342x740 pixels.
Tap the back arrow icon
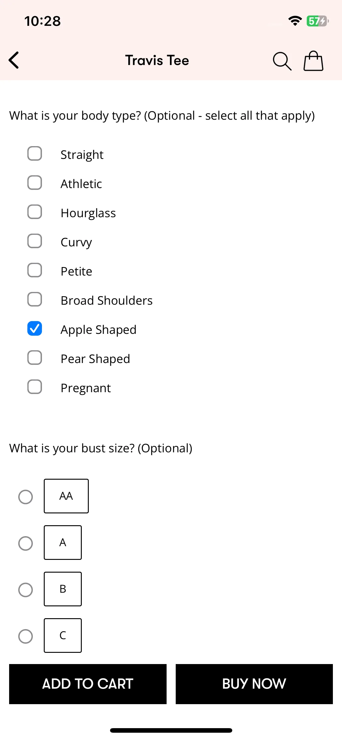tap(14, 60)
